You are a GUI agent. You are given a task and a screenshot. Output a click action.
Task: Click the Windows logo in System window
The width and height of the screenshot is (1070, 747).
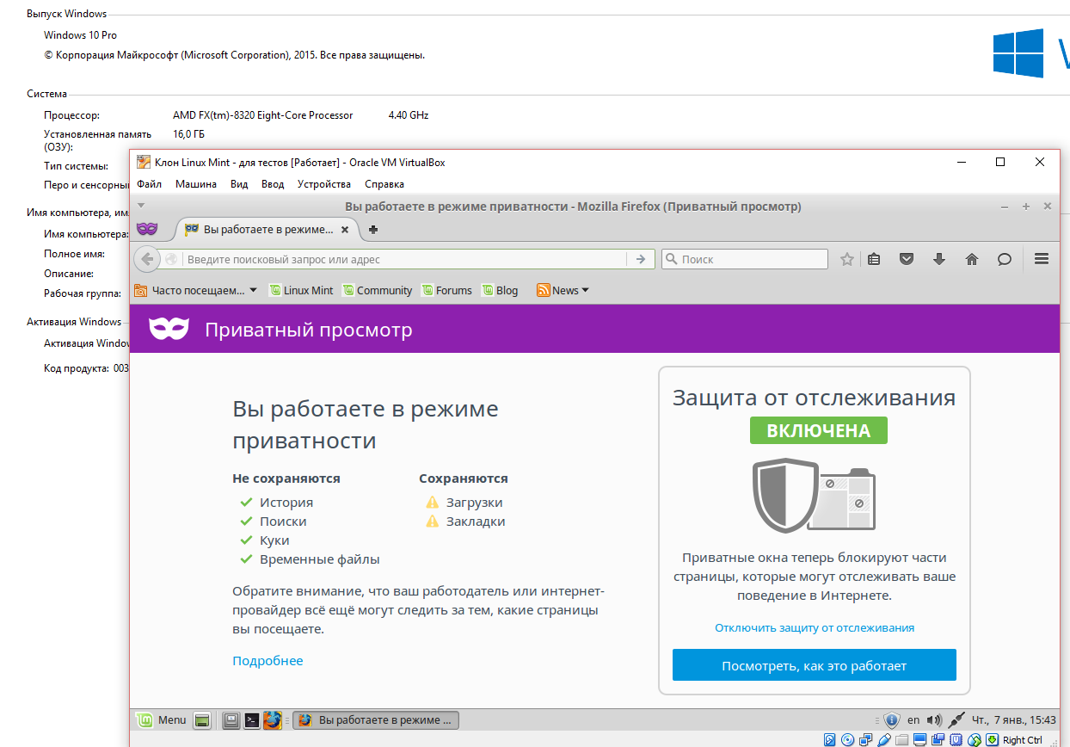point(1018,54)
